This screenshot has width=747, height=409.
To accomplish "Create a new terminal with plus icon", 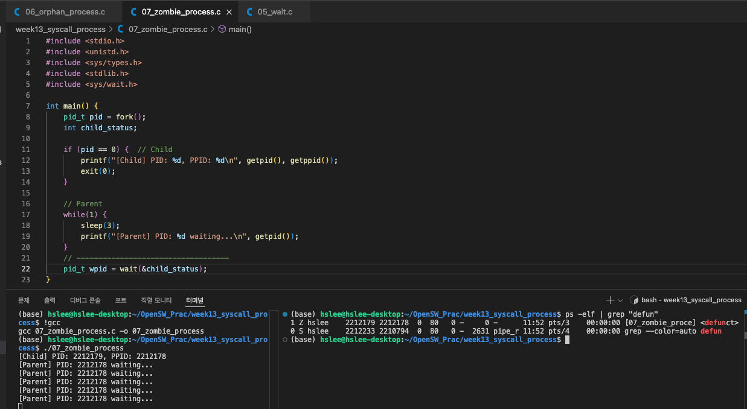I will pyautogui.click(x=610, y=300).
